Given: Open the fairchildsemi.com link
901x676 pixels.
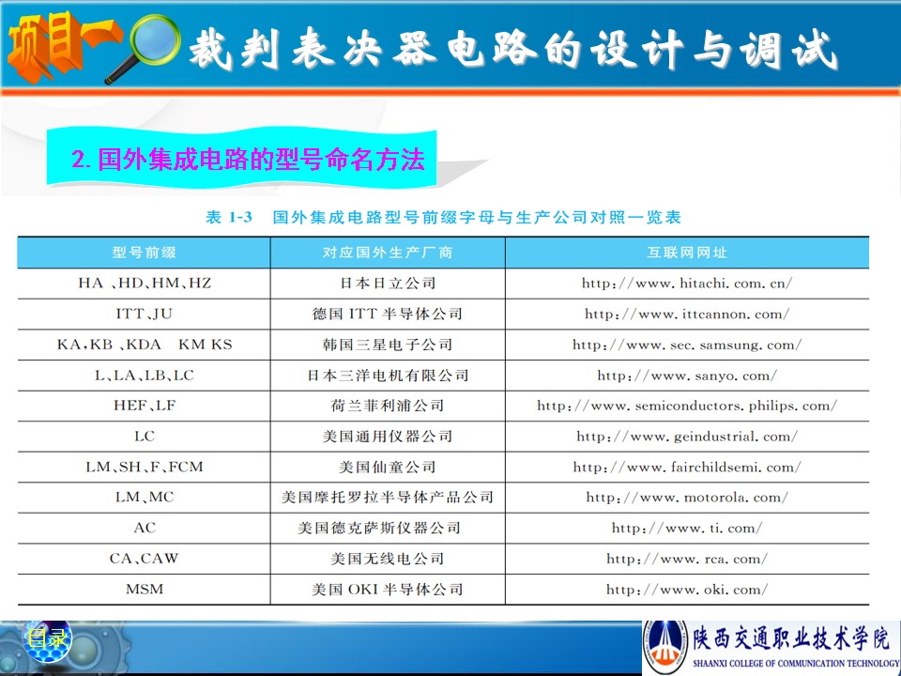Looking at the screenshot, I should click(x=687, y=467).
